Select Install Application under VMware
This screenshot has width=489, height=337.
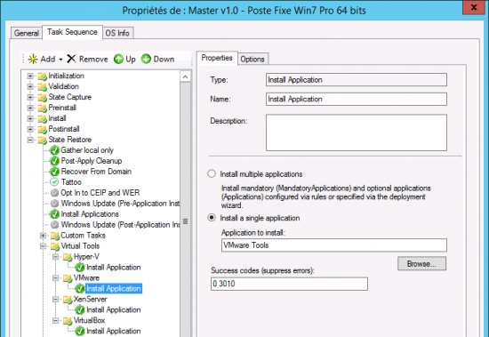pos(114,289)
